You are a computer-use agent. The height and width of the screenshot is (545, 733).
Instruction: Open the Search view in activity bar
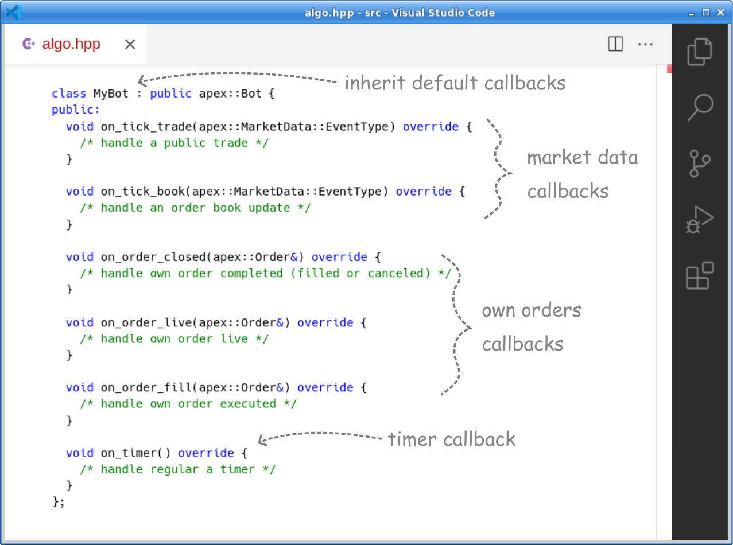700,107
